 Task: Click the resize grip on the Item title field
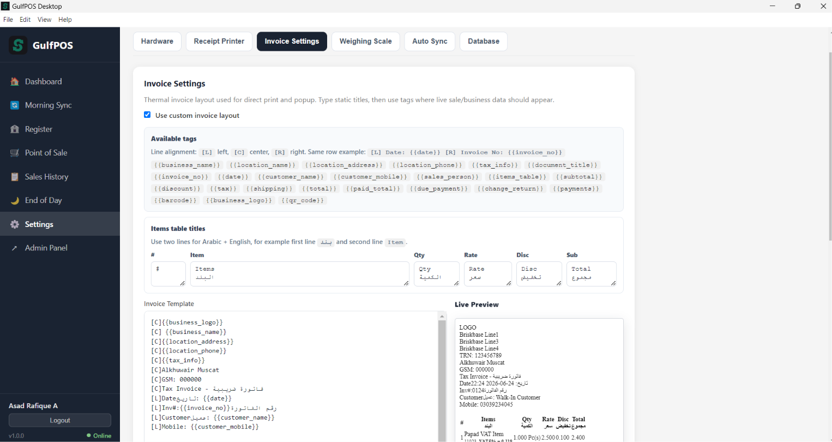pos(406,283)
